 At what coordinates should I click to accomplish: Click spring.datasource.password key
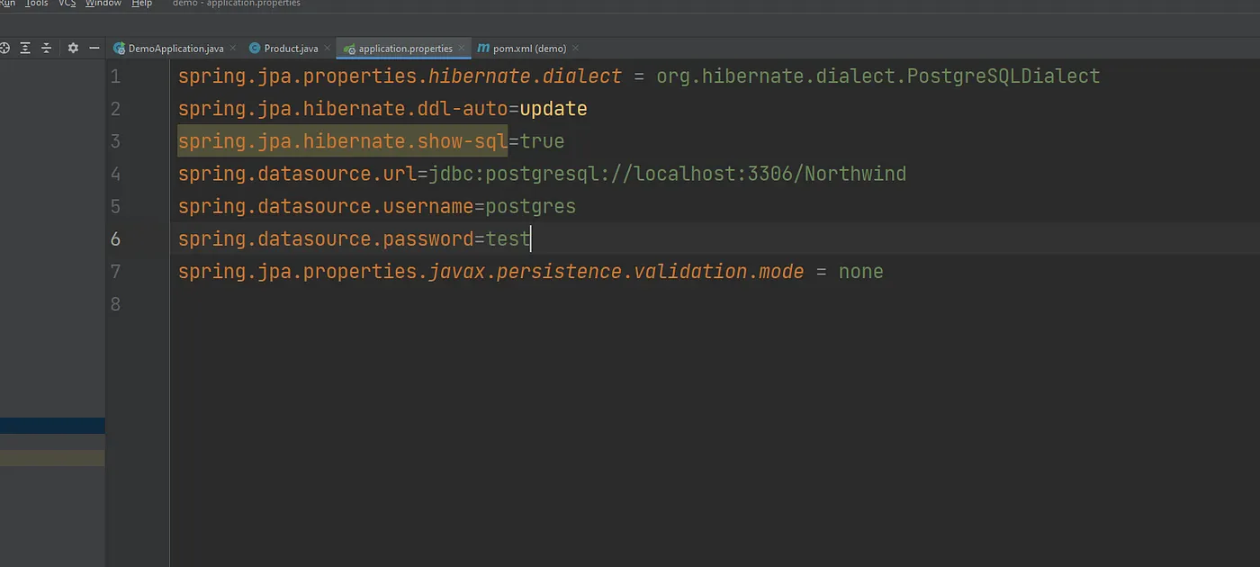coord(326,238)
